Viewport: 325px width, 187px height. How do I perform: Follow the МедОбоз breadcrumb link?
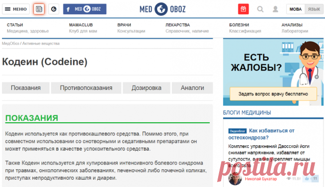pyautogui.click(x=10, y=43)
